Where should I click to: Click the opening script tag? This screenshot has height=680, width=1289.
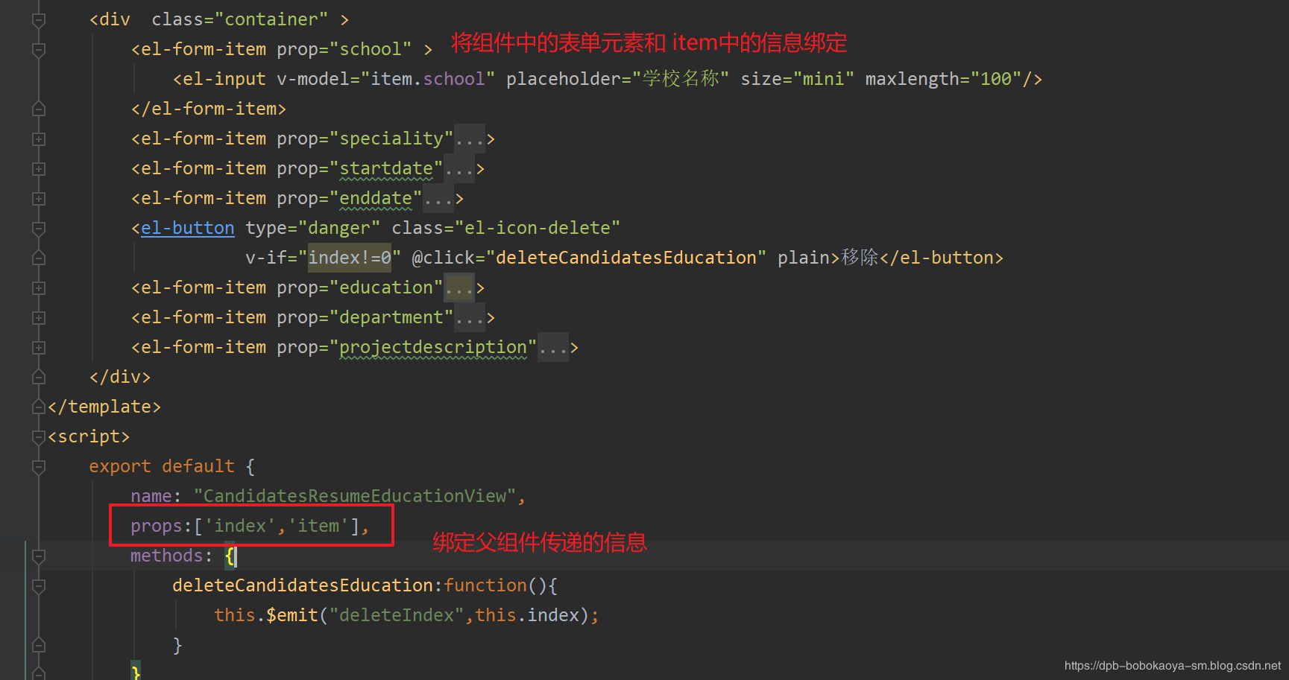(89, 436)
